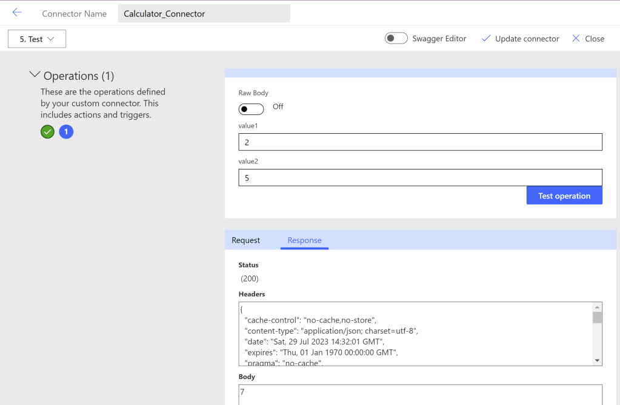Click the Close X icon

(x=576, y=39)
